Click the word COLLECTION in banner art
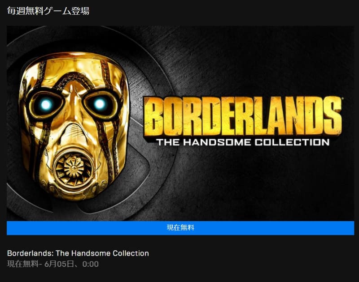Screen dimensions: 359x282 (x=292, y=142)
